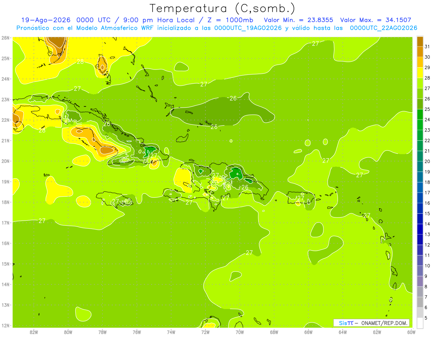437x337 pixels.
Task: Click the color scale label 15
Action: pos(428,213)
